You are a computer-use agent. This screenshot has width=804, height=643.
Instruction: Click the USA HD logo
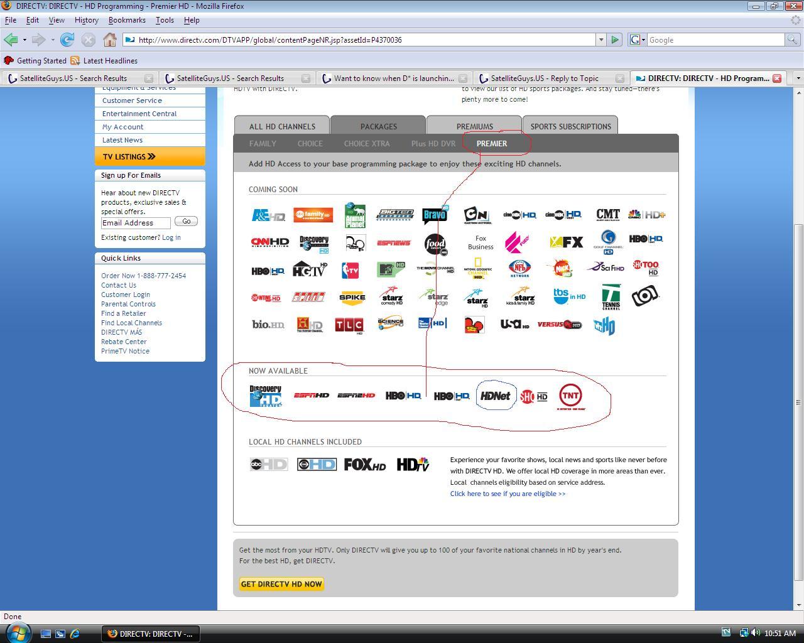tap(514, 324)
